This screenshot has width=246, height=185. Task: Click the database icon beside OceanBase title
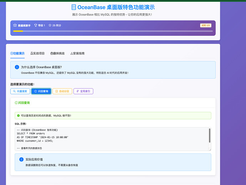[73, 7]
